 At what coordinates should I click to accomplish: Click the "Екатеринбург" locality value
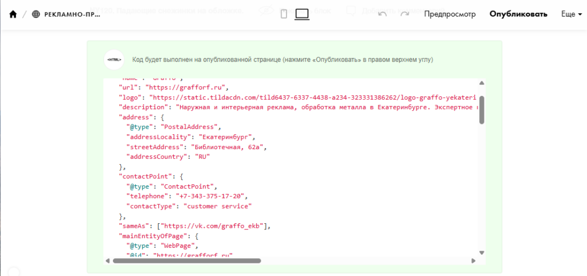click(227, 137)
